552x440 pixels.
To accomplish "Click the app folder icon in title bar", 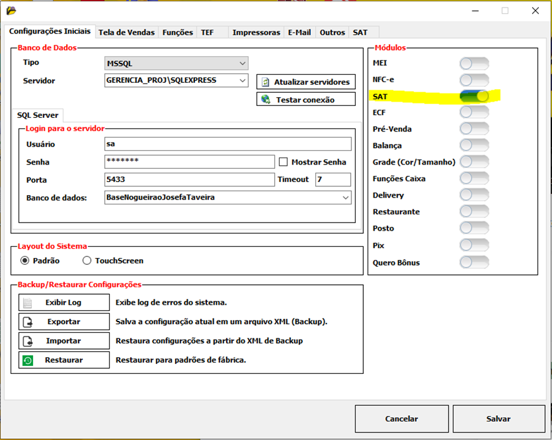I will (11, 11).
